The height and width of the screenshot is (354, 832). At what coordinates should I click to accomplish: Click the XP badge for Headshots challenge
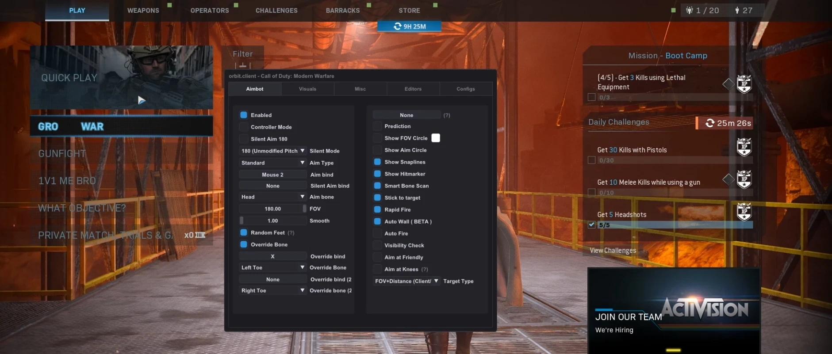pyautogui.click(x=744, y=212)
